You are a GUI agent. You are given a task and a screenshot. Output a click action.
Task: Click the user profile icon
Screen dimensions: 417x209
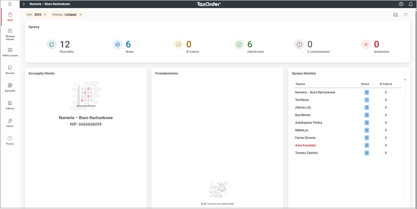[401, 4]
